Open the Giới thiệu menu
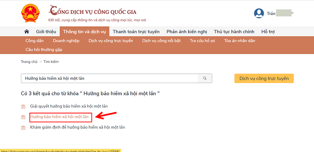The width and height of the screenshot is (314, 152). tap(46, 32)
